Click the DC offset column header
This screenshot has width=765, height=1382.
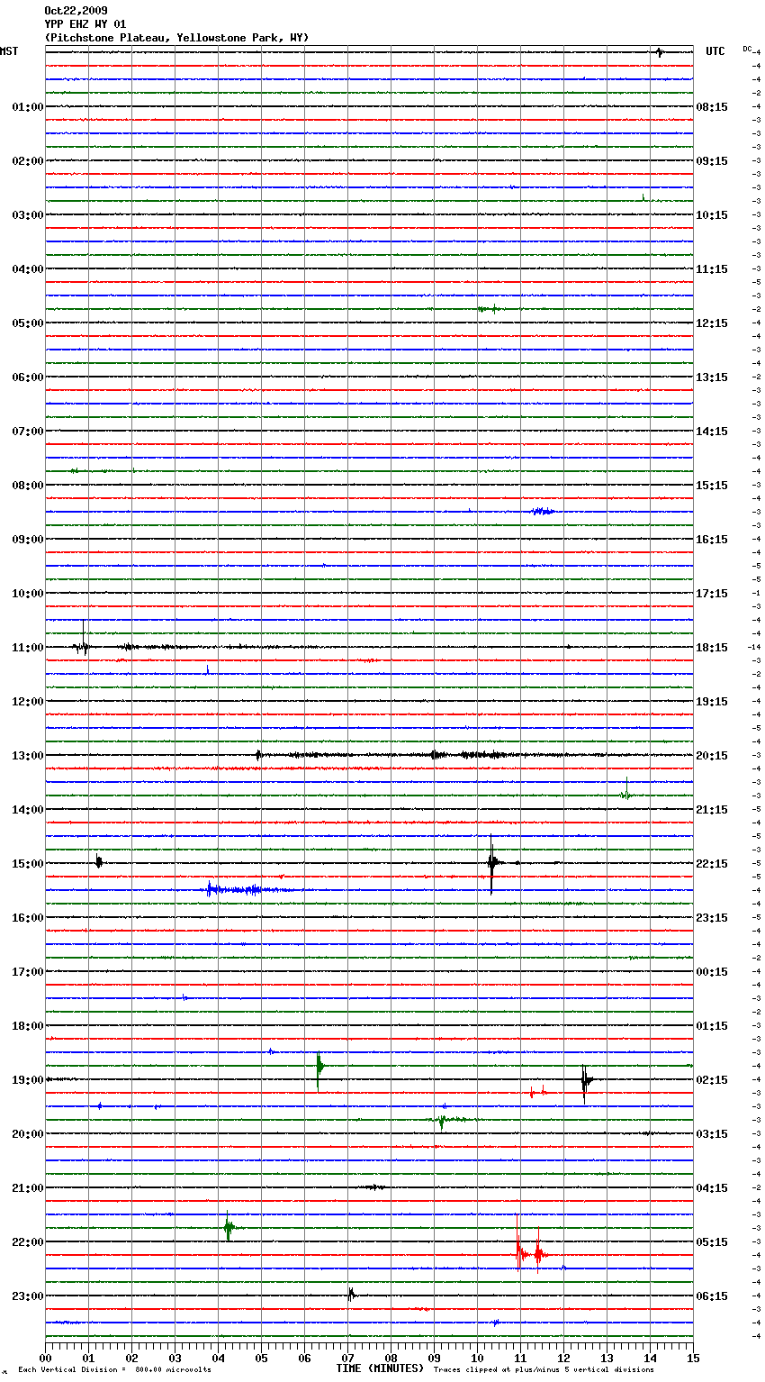point(747,49)
